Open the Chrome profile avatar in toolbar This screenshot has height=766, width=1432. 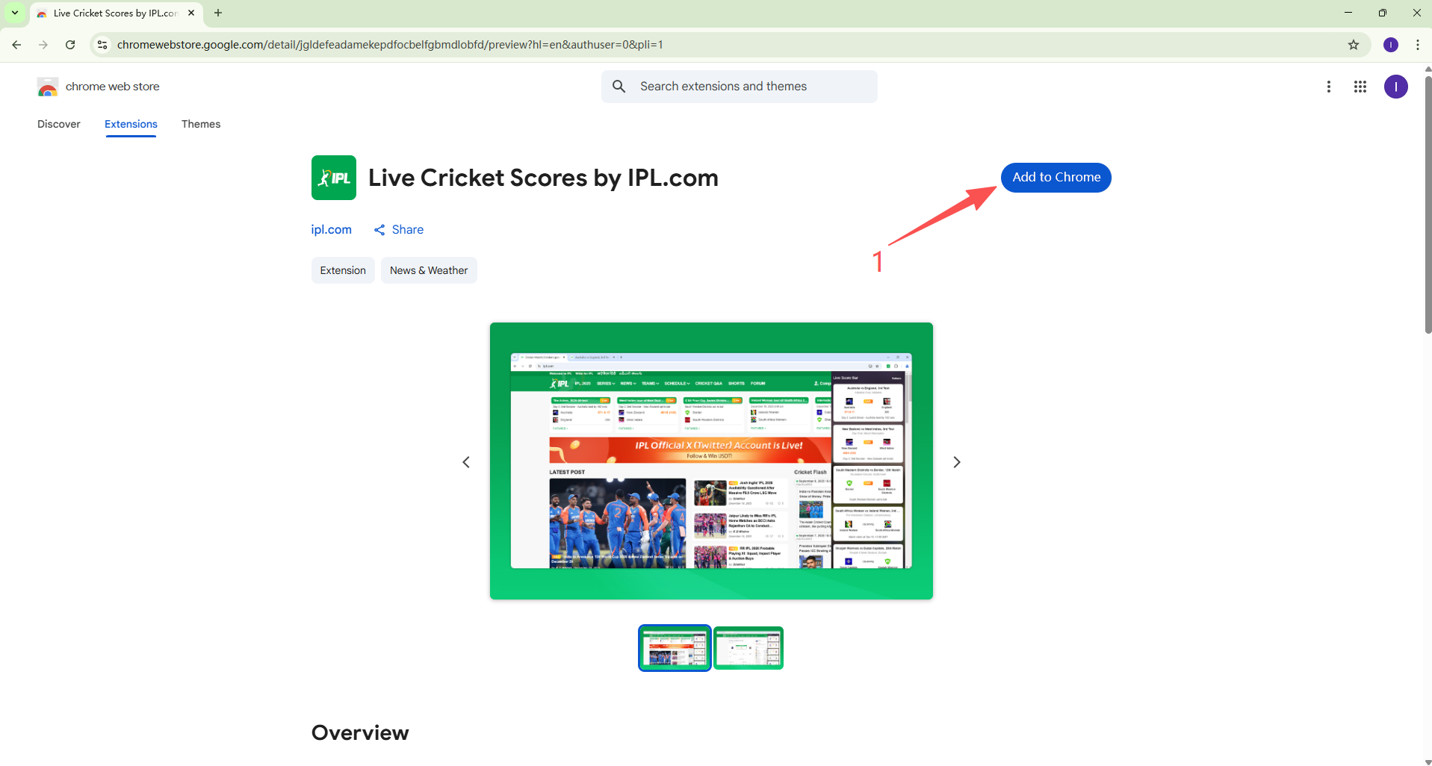coord(1390,45)
